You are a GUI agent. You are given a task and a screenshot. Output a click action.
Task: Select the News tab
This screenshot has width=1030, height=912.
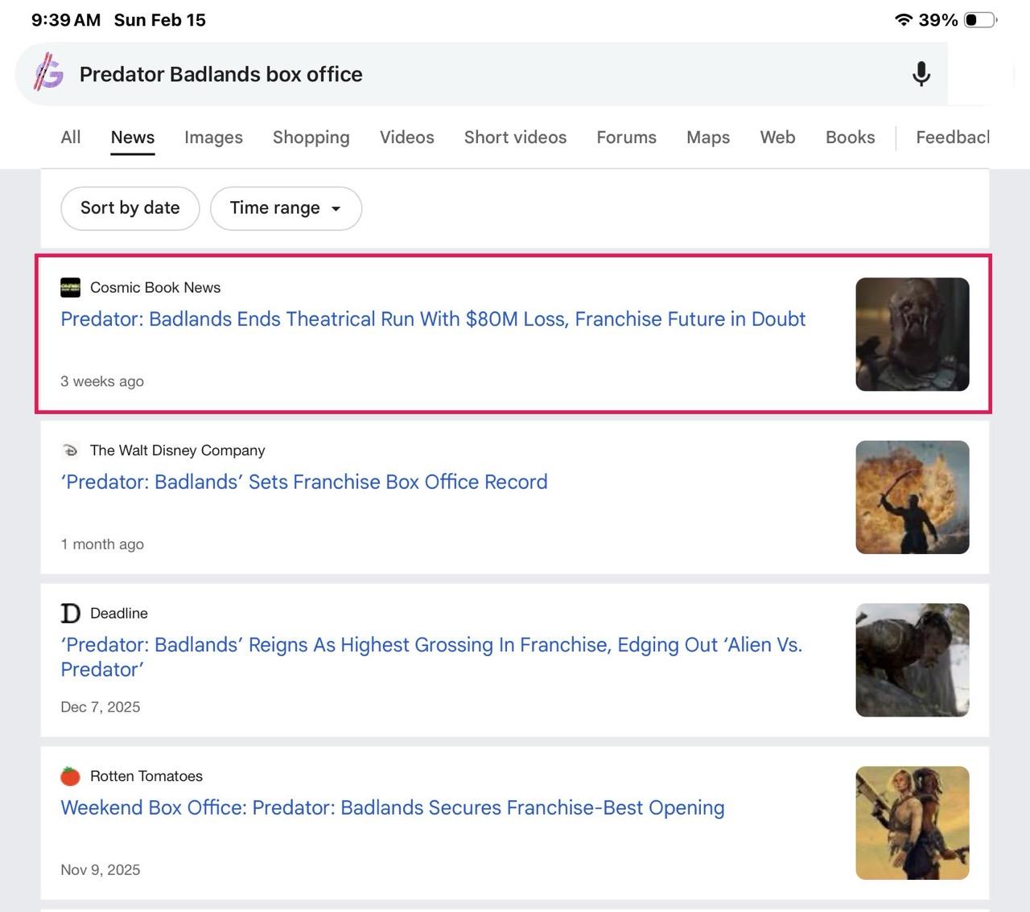(133, 138)
